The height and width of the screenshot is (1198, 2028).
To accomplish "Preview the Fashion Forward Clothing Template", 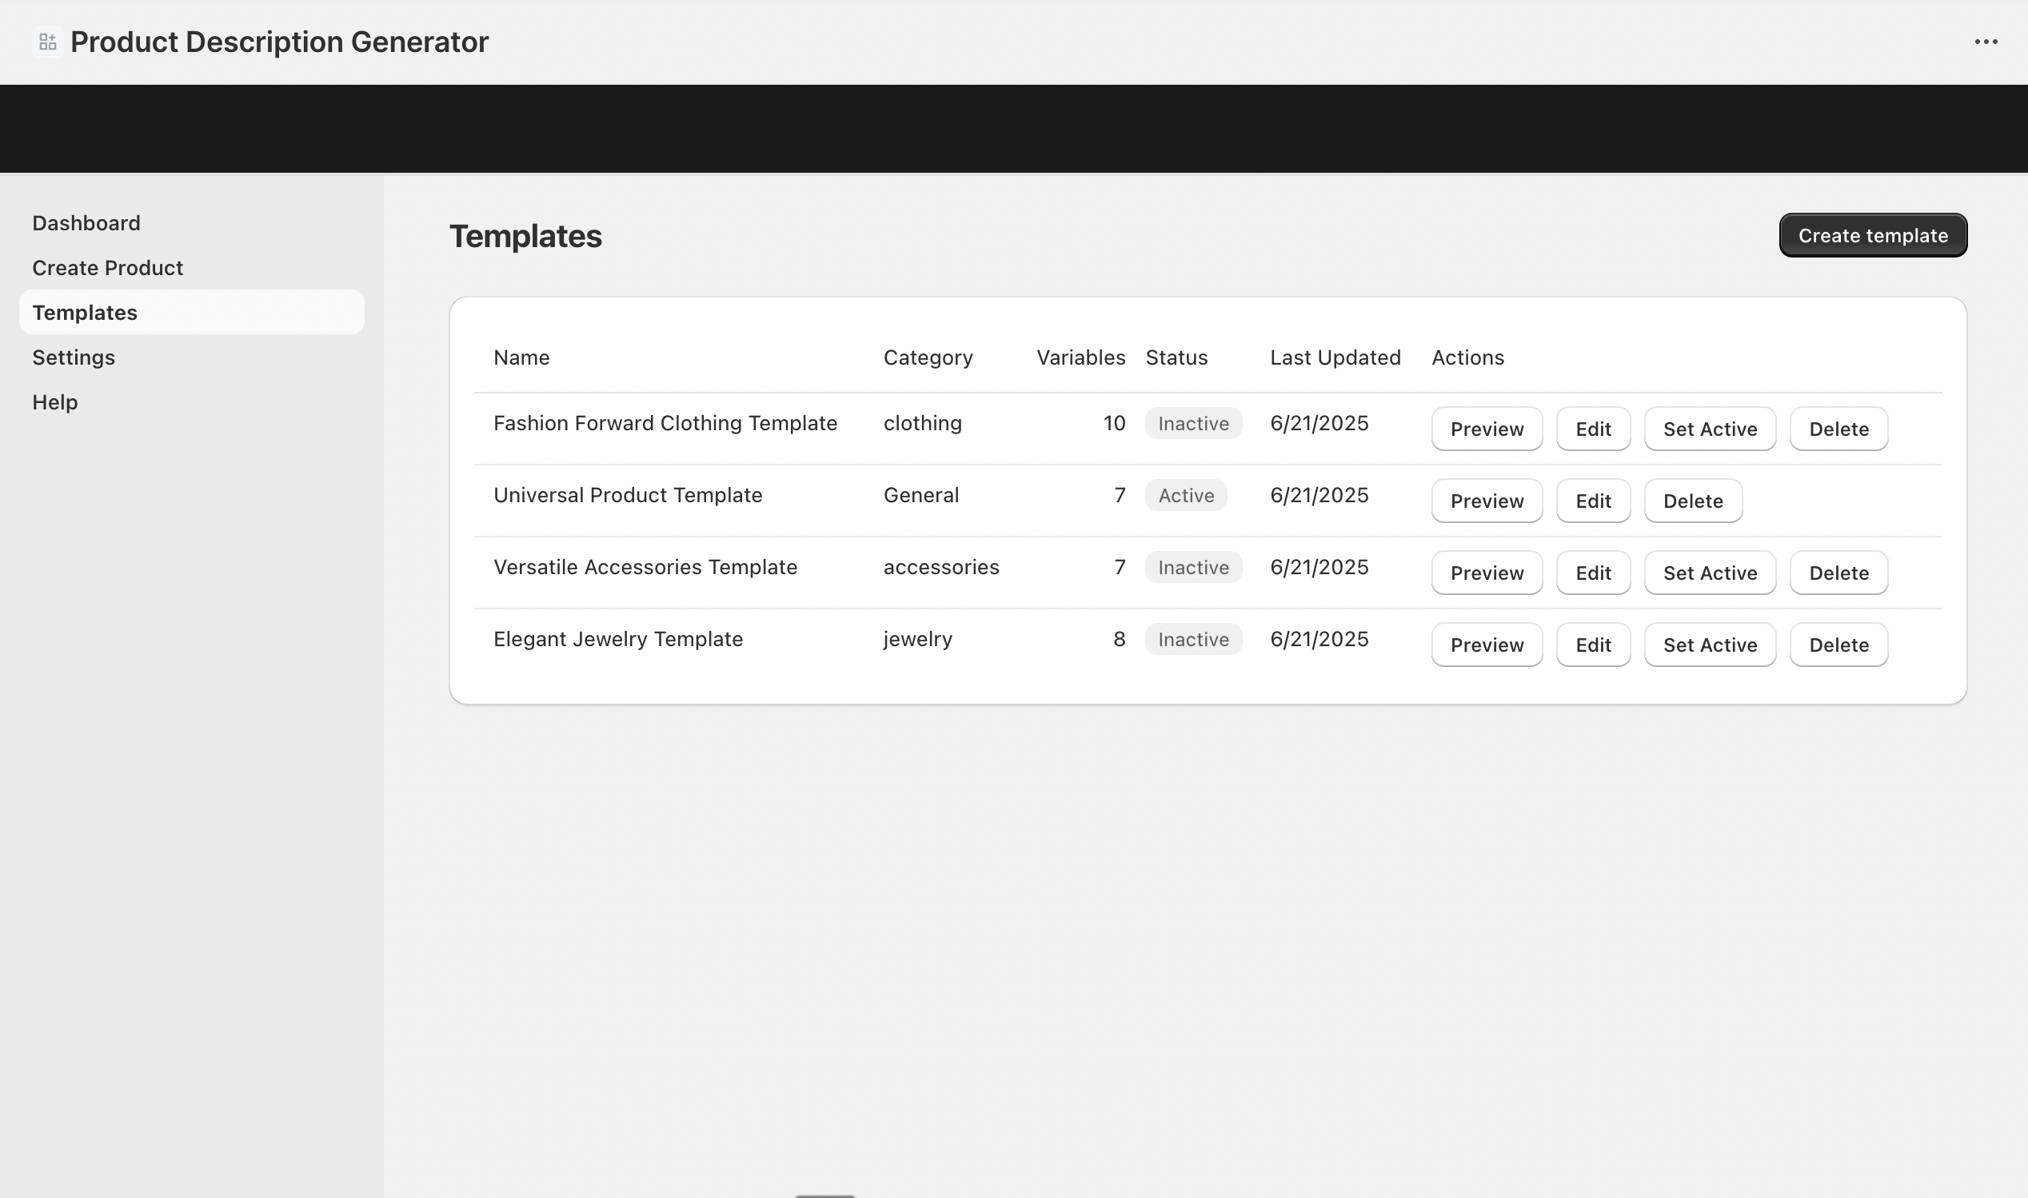I will pos(1487,429).
